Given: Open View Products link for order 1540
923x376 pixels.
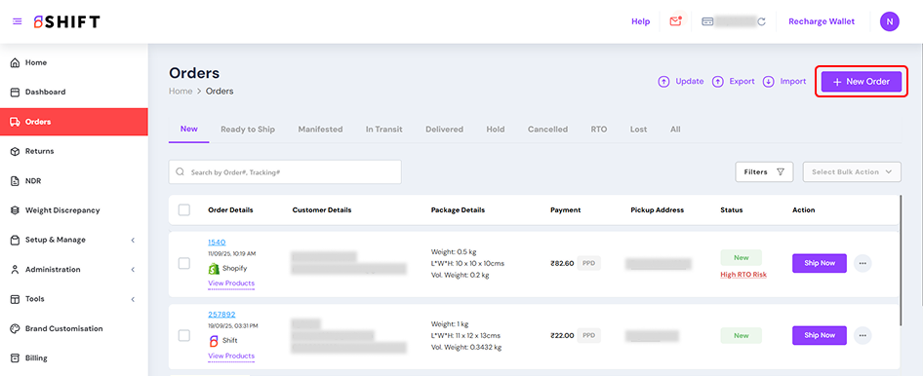Looking at the screenshot, I should (231, 283).
